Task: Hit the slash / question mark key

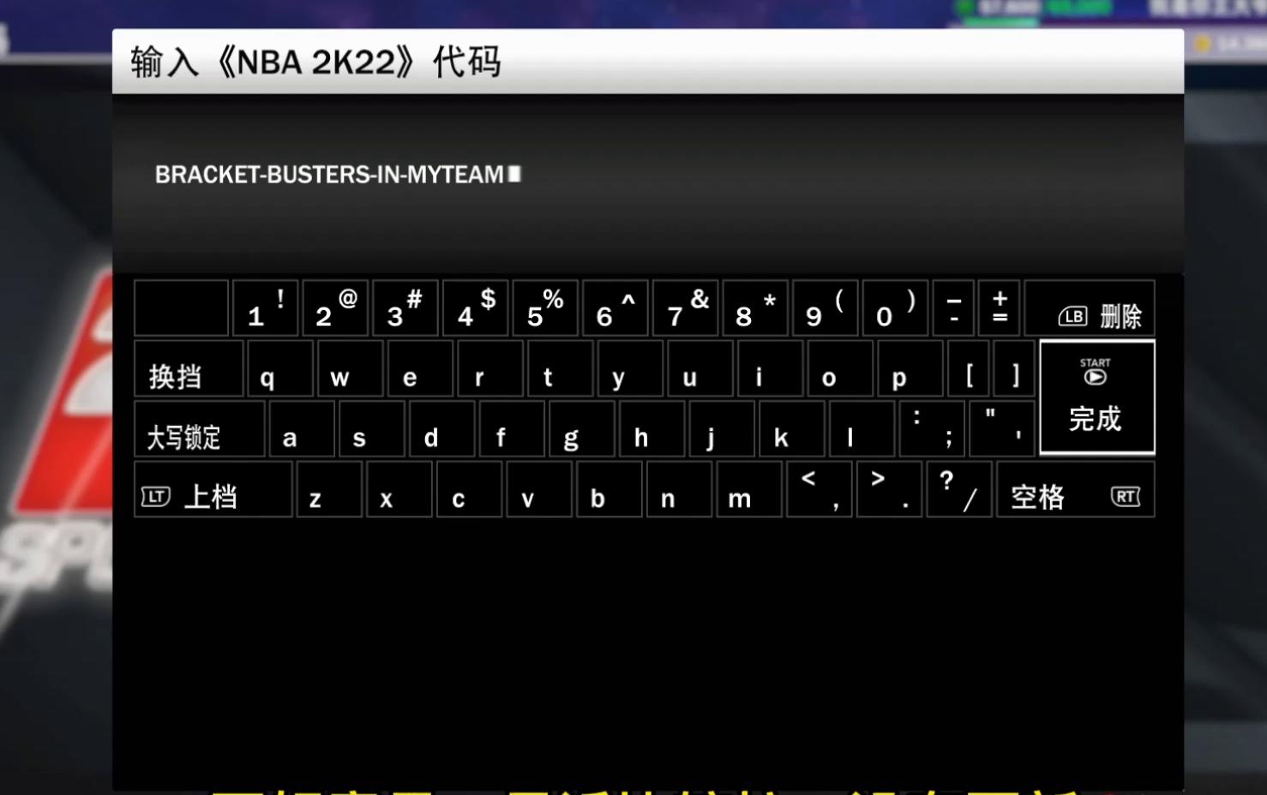Action: pos(959,489)
